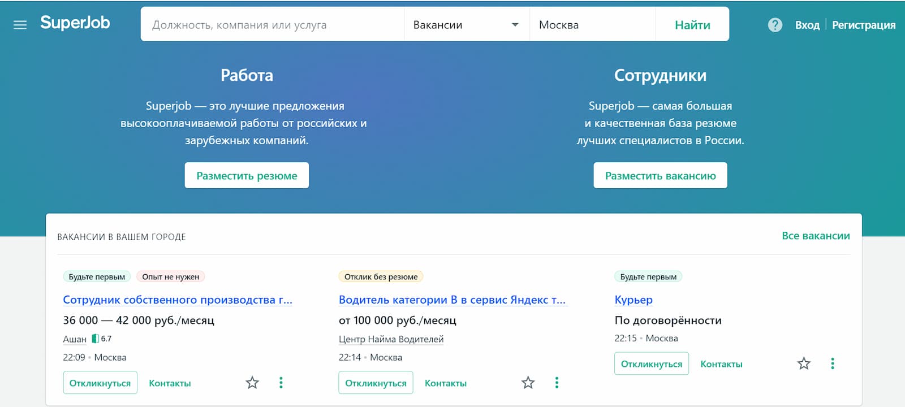905x407 pixels.
Task: Select the По договорённости salary text
Action: [668, 320]
